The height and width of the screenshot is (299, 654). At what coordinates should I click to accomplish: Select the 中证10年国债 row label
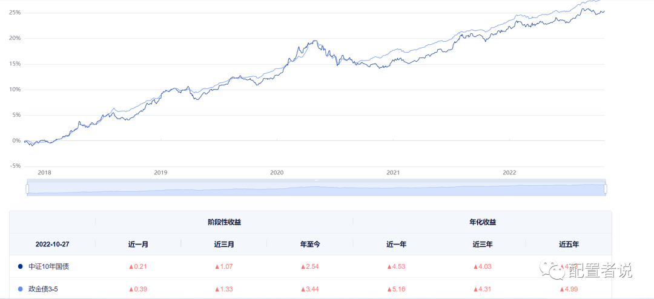48,266
